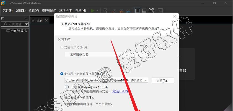This screenshot has height=111, width=233.
Task: Open the 选项卡(T) menu
Action: coord(66,11)
